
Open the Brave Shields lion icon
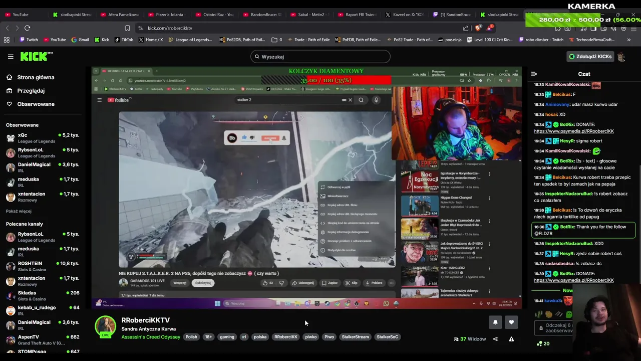[478, 28]
